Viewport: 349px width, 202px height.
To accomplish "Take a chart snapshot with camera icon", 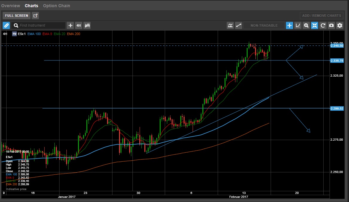I will pos(331,25).
